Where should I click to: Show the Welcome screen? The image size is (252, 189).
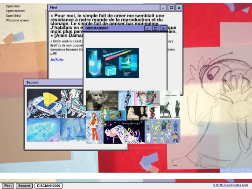click(18, 21)
